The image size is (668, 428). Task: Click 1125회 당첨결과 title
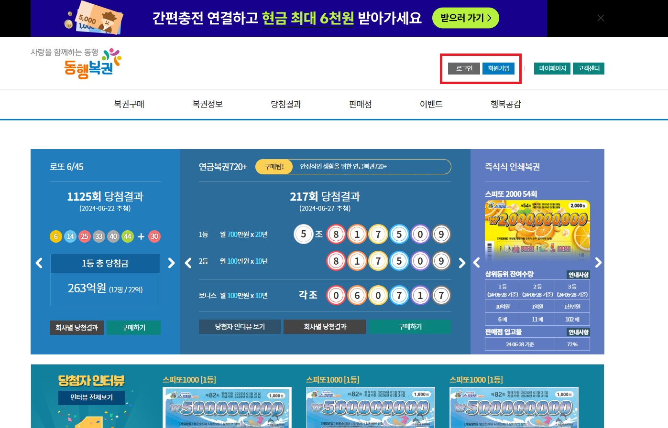pos(105,196)
